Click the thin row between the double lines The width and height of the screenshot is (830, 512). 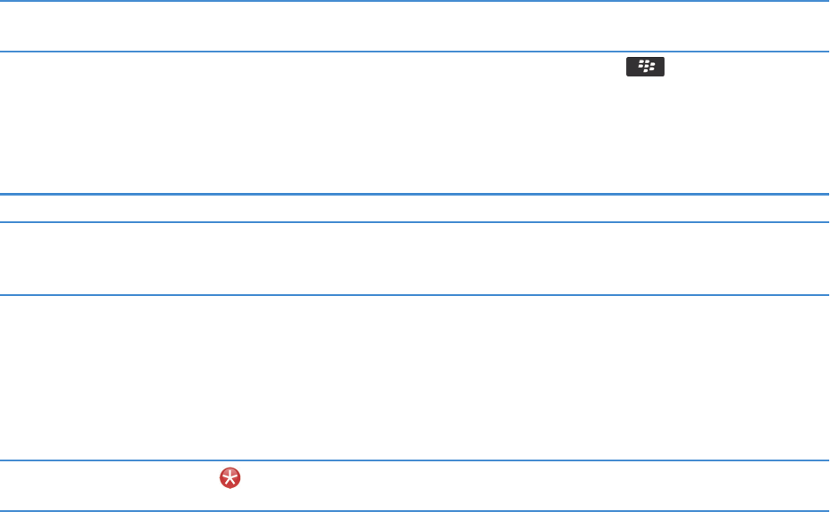[415, 208]
